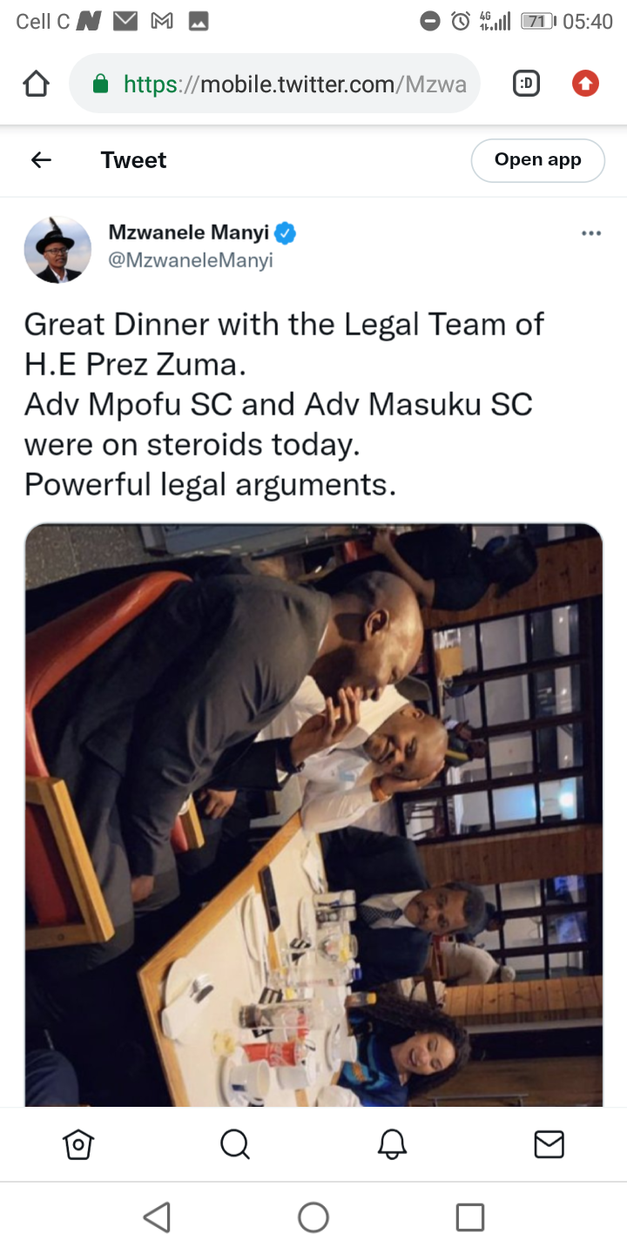627x1254 pixels.
Task: Go back using the Tweet back arrow
Action: point(41,160)
